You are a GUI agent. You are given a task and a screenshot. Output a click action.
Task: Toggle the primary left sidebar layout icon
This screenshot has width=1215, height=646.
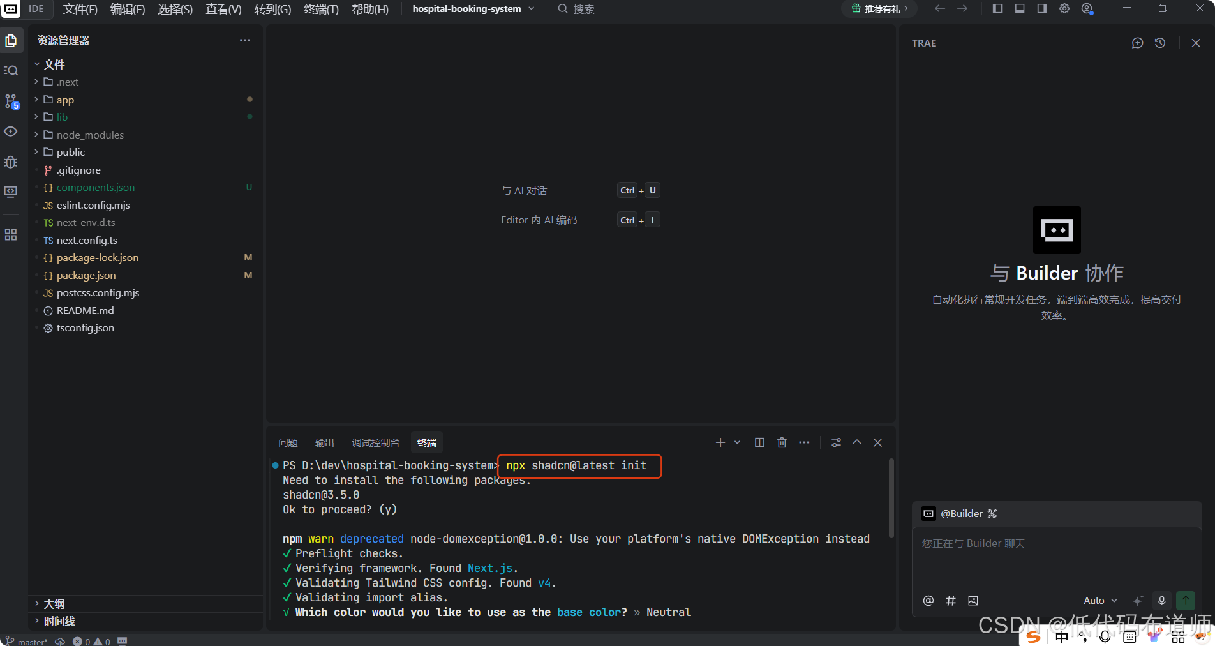997,8
